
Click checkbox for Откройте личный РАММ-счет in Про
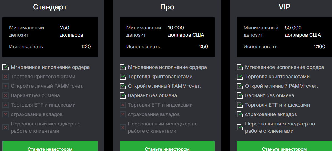pos(123,86)
